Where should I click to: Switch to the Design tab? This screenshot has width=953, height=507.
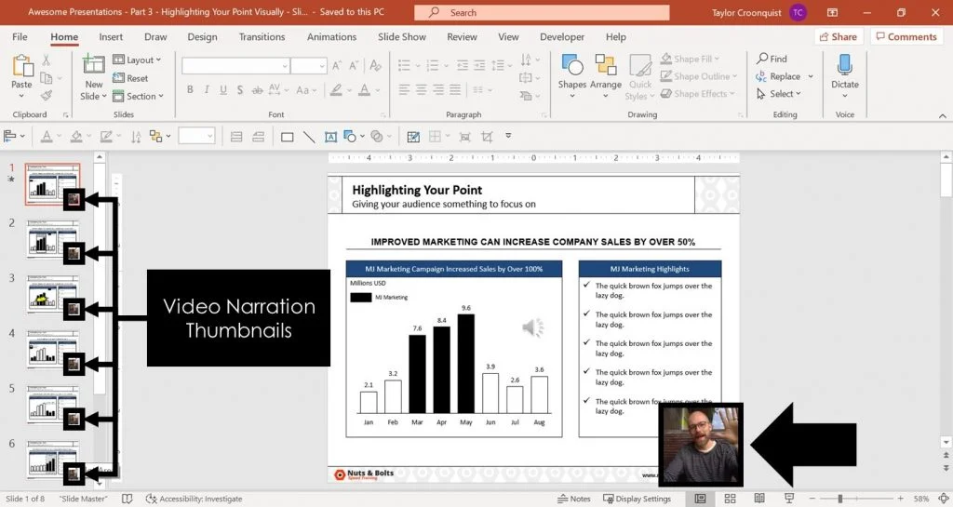[202, 36]
